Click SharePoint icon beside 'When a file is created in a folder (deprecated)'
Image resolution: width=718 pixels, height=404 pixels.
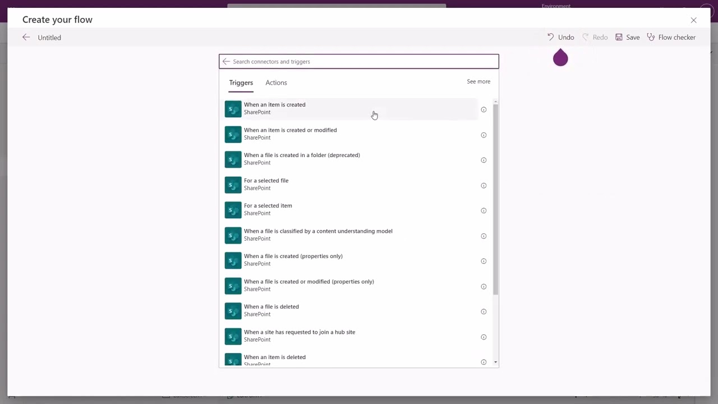[233, 159]
